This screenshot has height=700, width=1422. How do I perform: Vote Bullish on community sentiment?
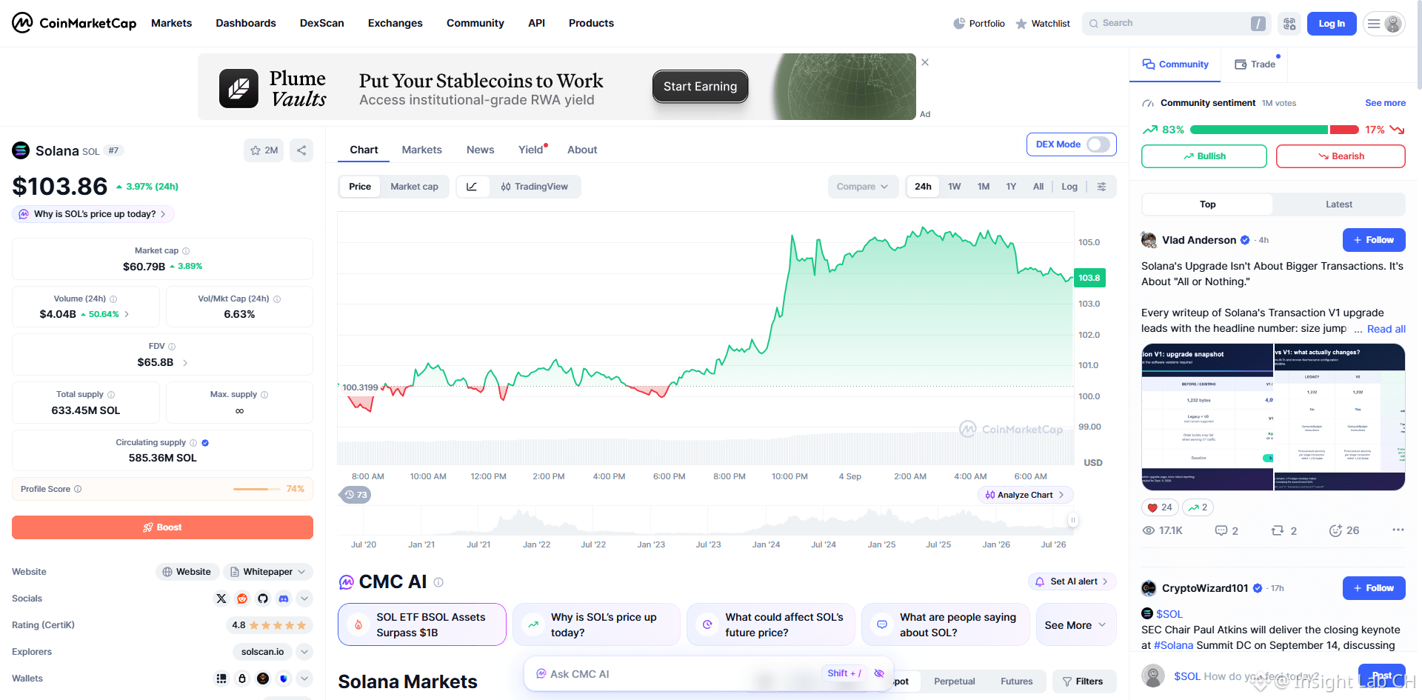[1204, 156]
